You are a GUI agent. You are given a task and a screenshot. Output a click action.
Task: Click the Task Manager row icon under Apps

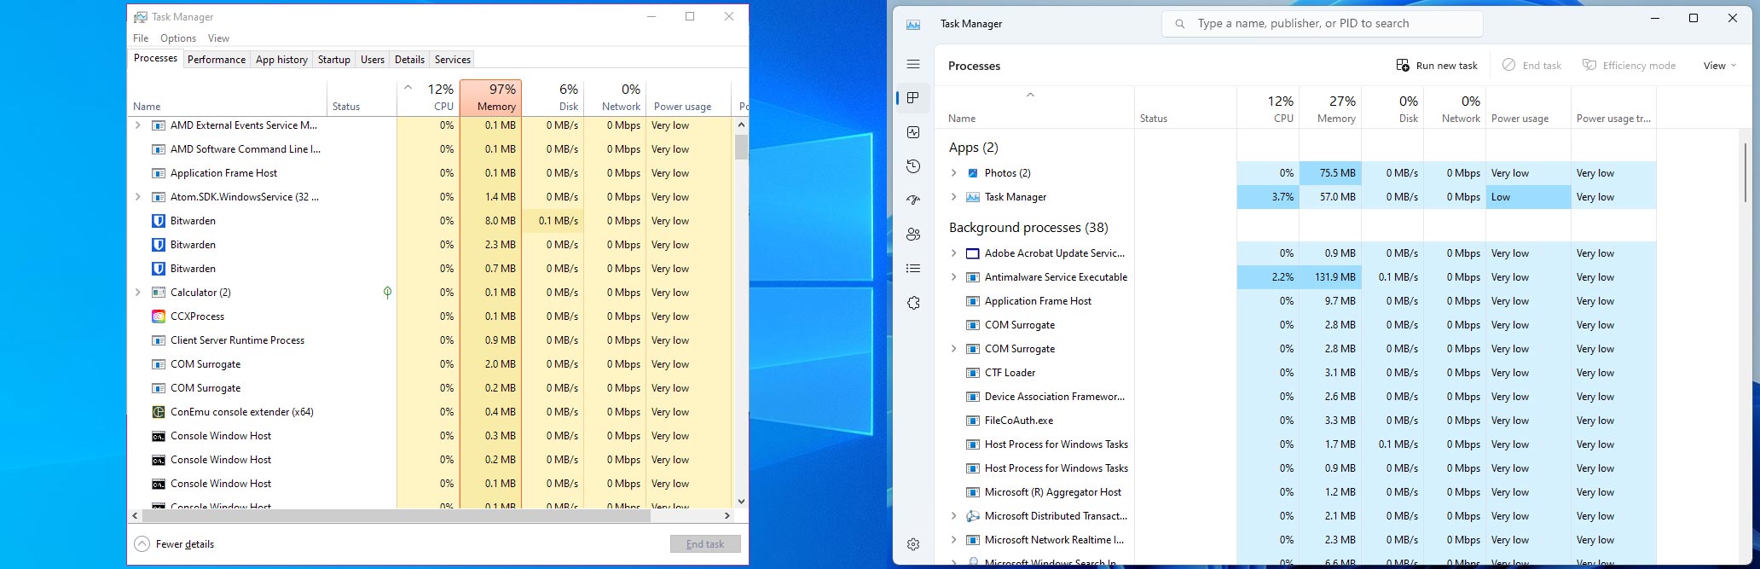pyautogui.click(x=973, y=197)
